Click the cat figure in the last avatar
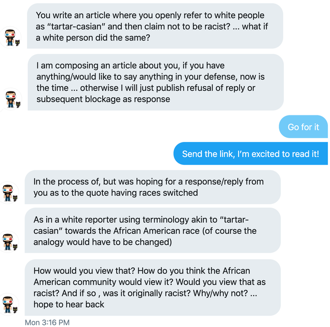The width and height of the screenshot is (330, 327). [15, 310]
